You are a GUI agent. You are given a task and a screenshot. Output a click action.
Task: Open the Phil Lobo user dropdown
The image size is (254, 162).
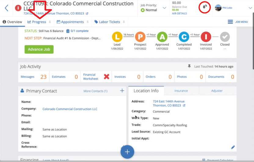pyautogui.click(x=250, y=8)
